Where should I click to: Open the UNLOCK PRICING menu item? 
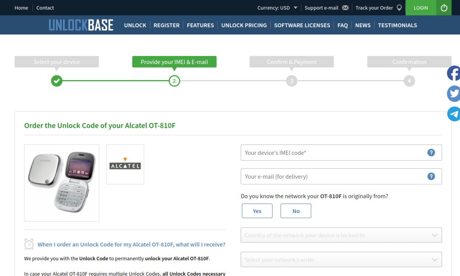tap(244, 25)
